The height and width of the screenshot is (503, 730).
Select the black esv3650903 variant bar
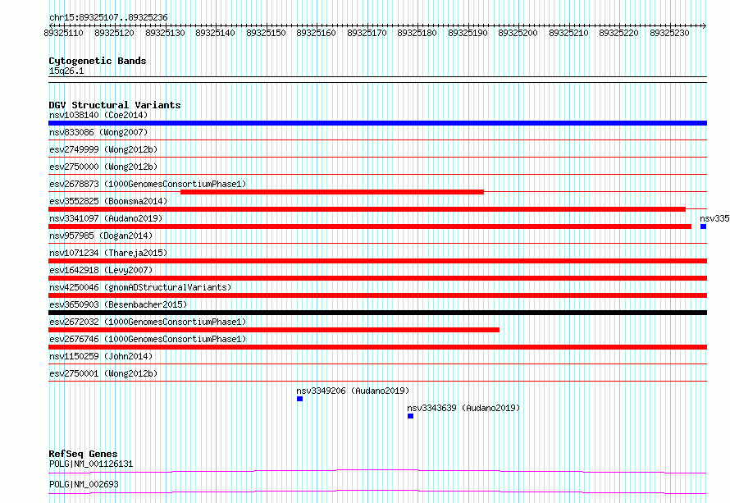pos(377,313)
